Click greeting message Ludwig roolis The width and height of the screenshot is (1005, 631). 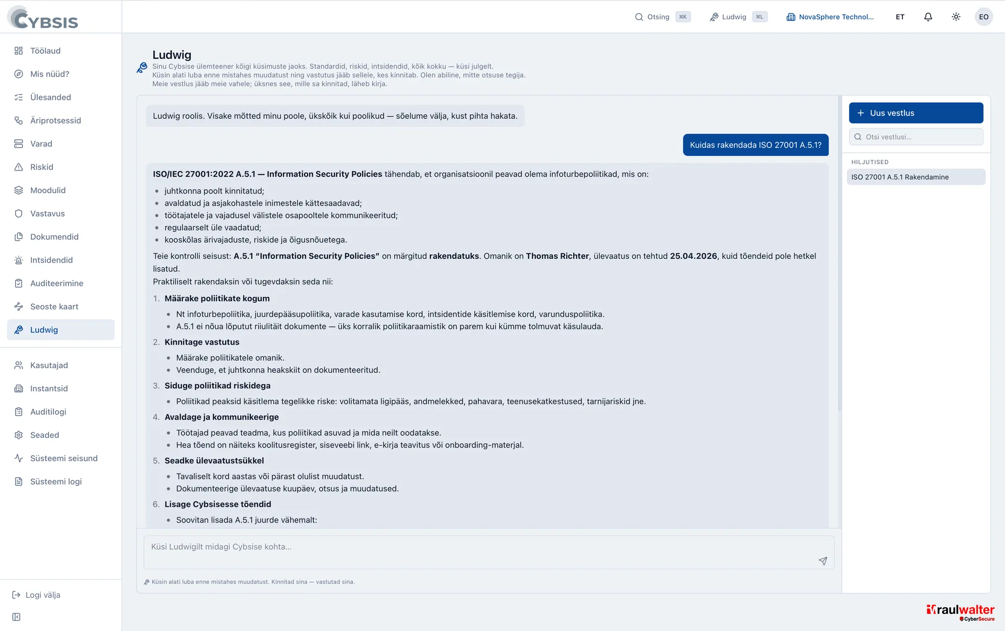(x=335, y=116)
